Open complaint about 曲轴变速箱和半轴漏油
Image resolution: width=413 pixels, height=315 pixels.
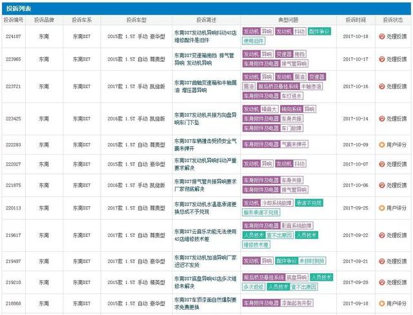(205, 86)
